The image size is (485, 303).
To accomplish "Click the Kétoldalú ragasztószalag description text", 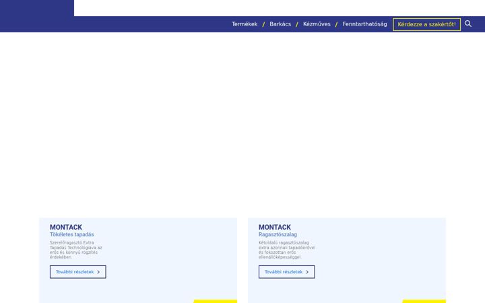I will 287,250.
